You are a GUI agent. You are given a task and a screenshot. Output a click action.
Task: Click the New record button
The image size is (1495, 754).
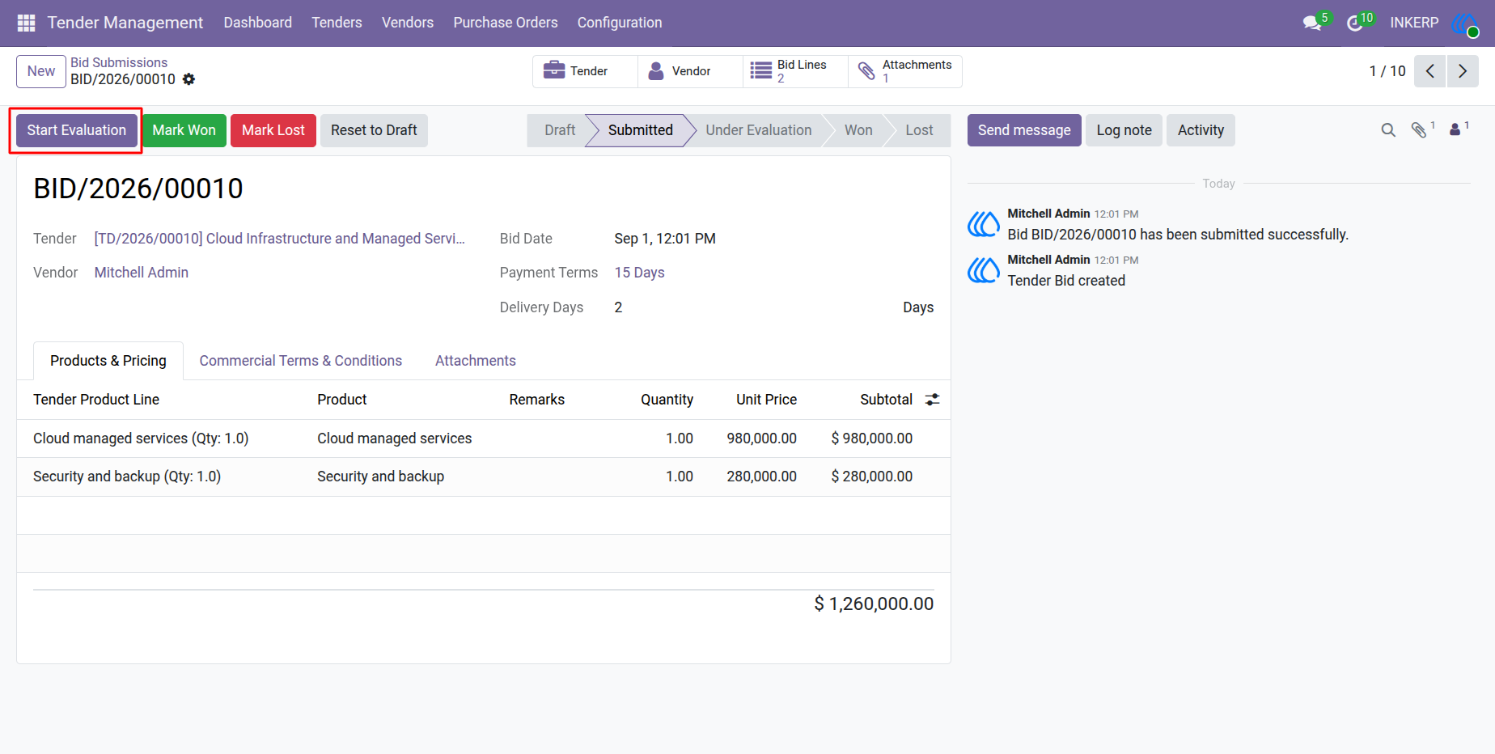pos(41,71)
